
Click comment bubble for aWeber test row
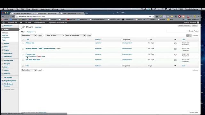click(x=175, y=43)
